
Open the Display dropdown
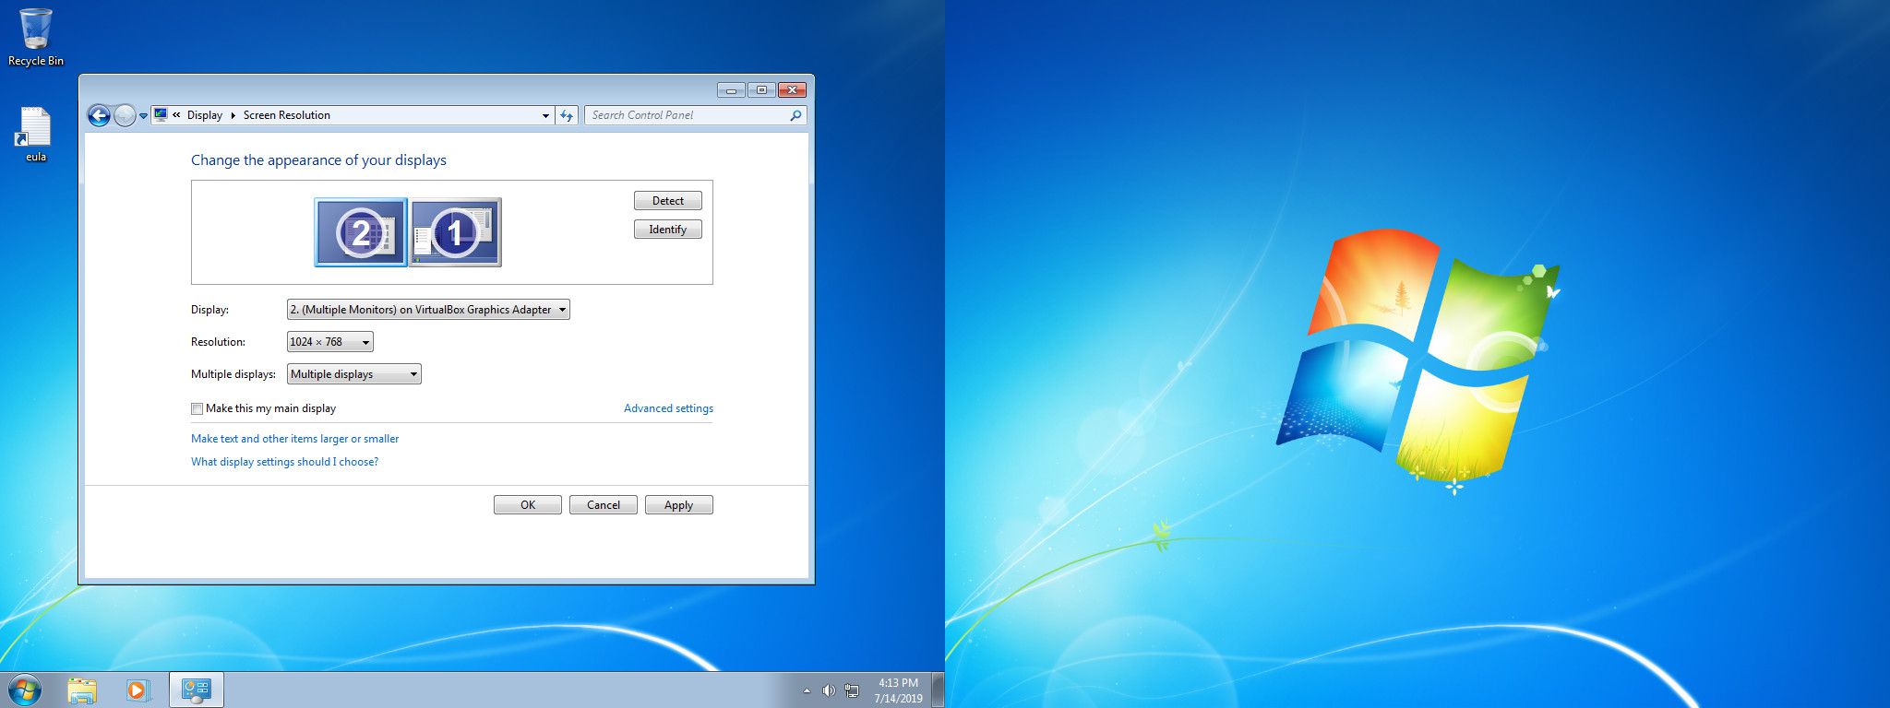[x=428, y=310]
